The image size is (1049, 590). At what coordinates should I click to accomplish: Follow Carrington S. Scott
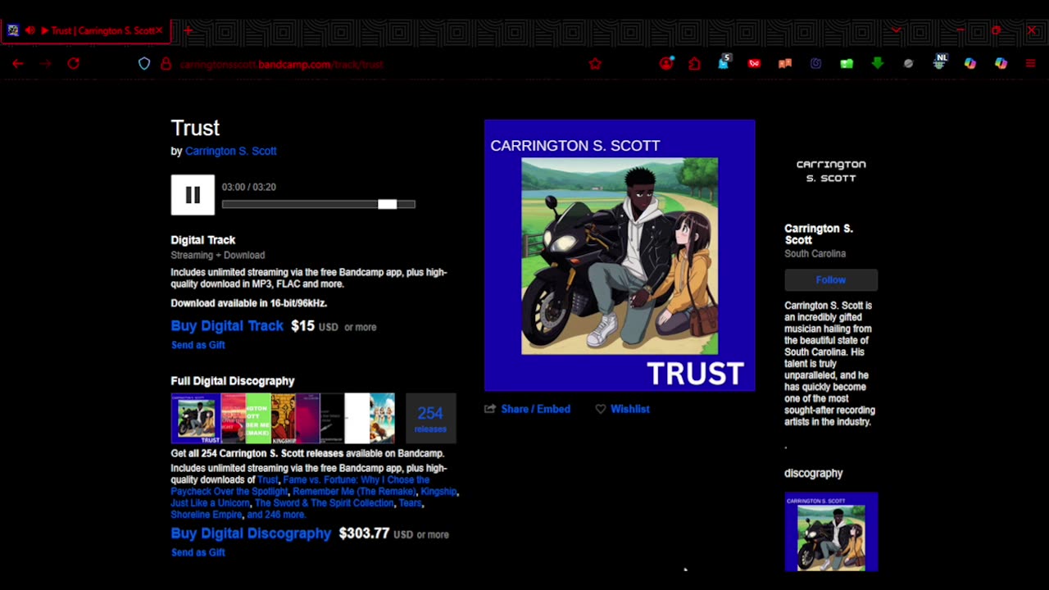click(831, 280)
